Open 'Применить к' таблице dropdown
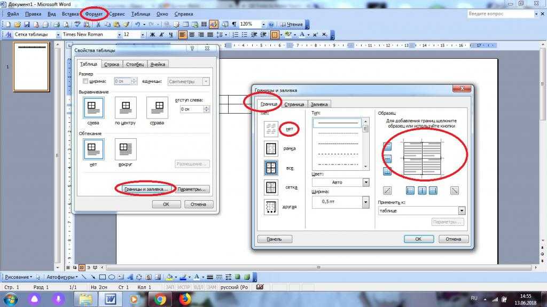This screenshot has height=307, width=547. coord(462,211)
